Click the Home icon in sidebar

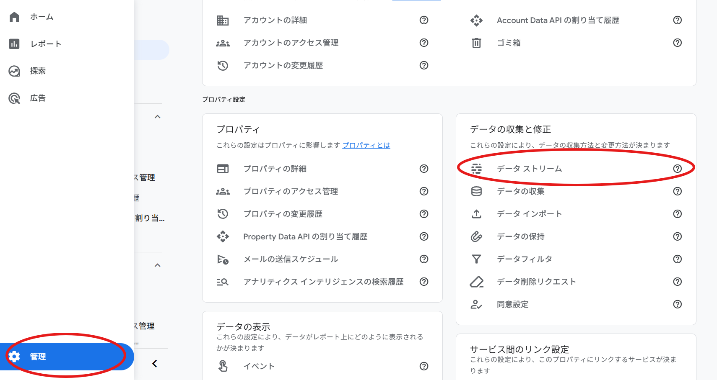(x=14, y=17)
